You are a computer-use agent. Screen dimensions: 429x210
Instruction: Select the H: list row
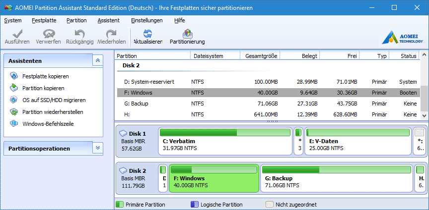pos(269,115)
